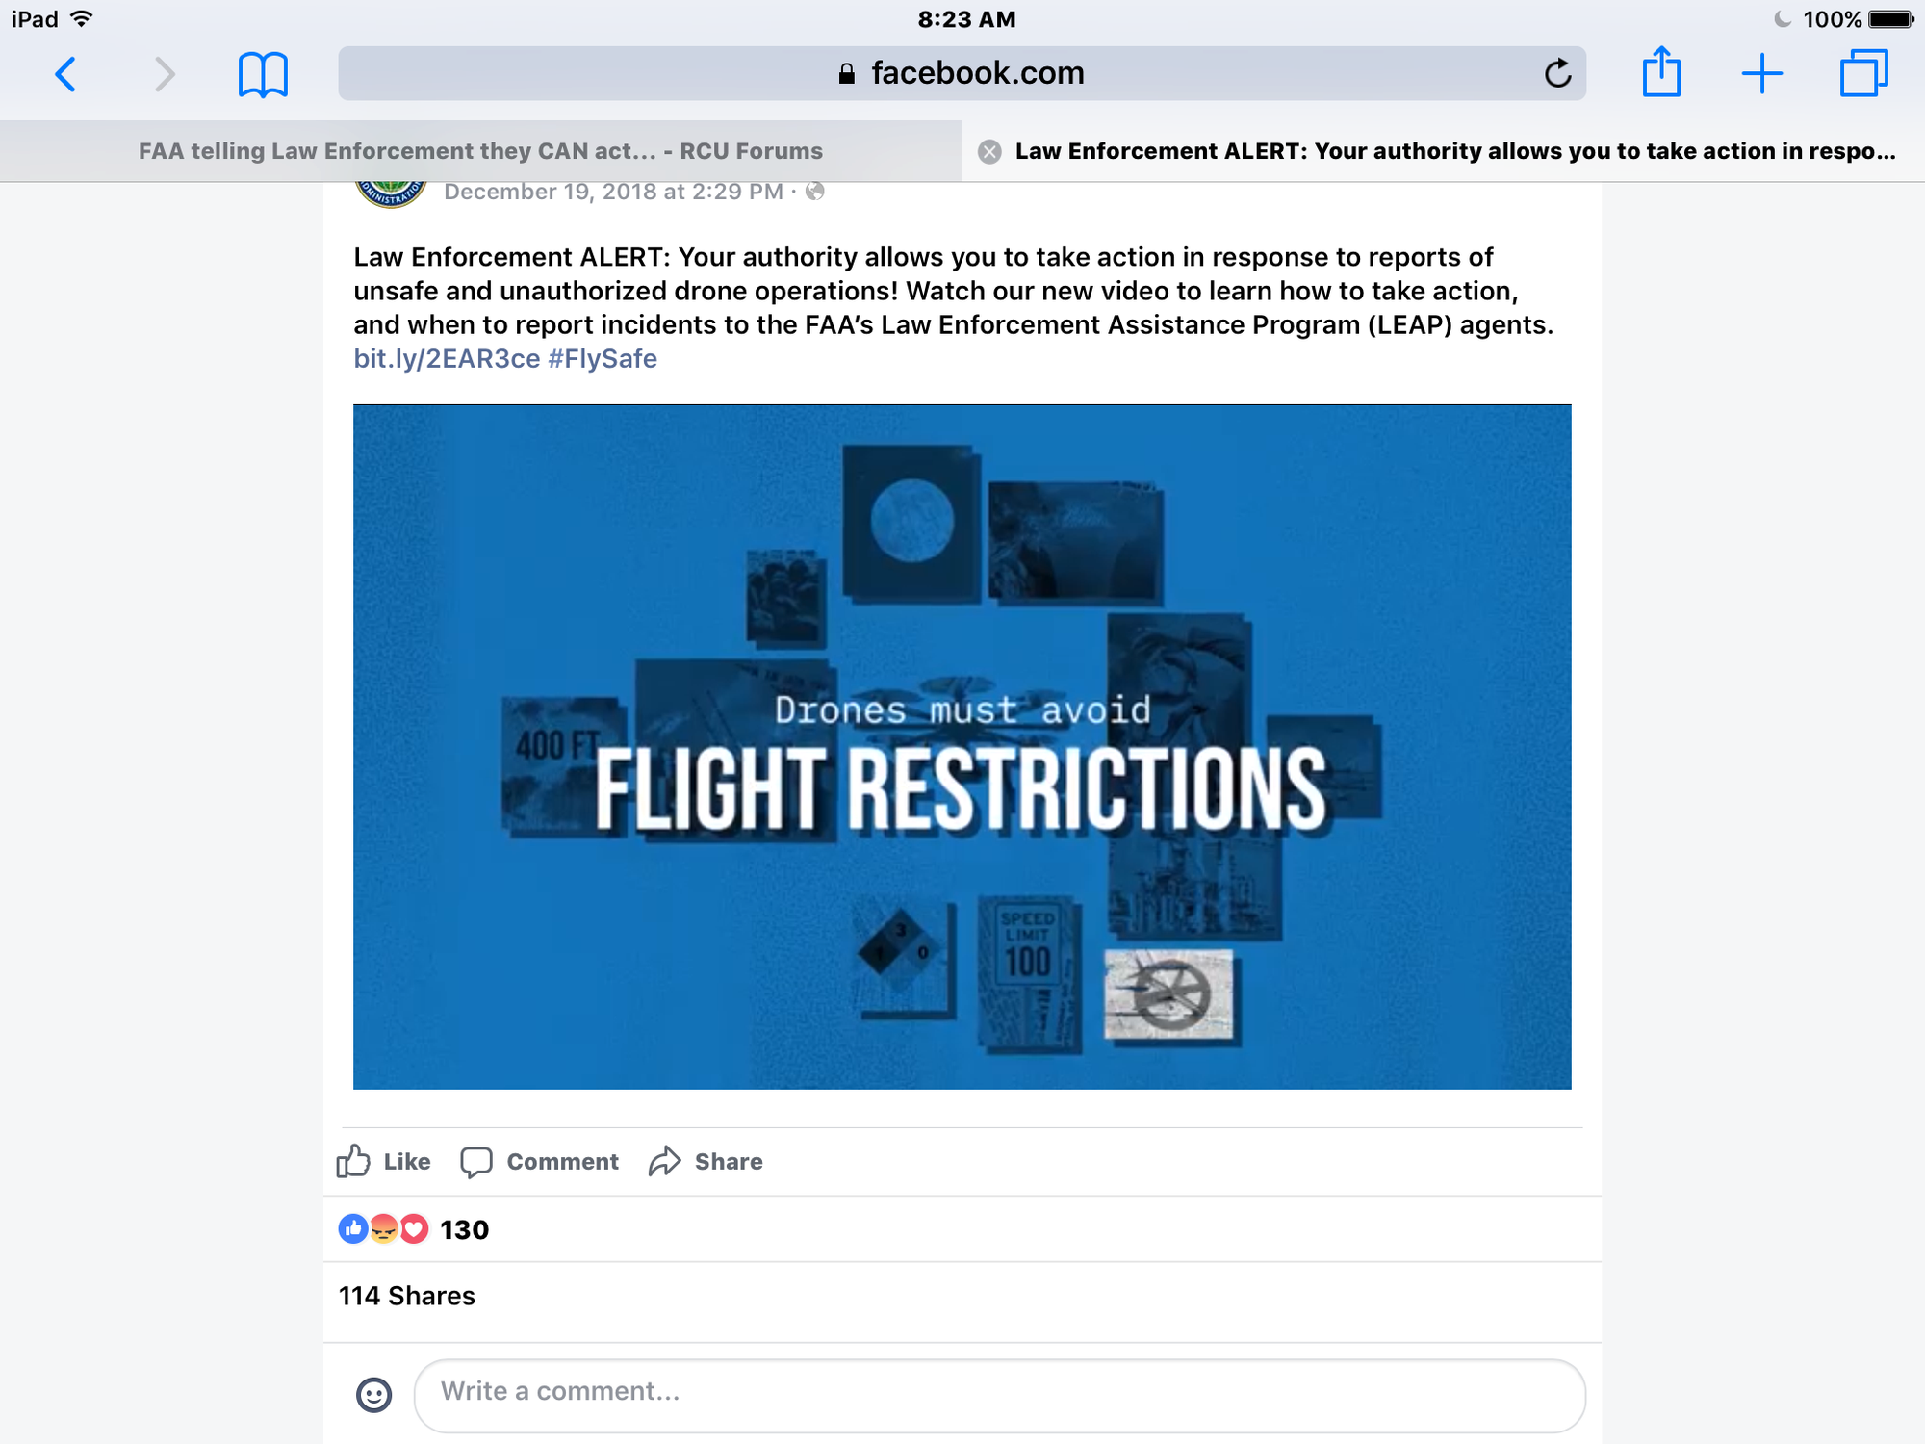Open the Safari bookmarks book icon
The image size is (1925, 1444).
[x=263, y=74]
